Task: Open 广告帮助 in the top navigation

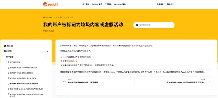Action: point(108,4)
